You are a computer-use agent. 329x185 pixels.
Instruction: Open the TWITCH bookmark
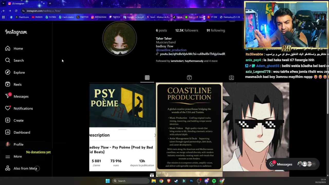[x=114, y=17]
